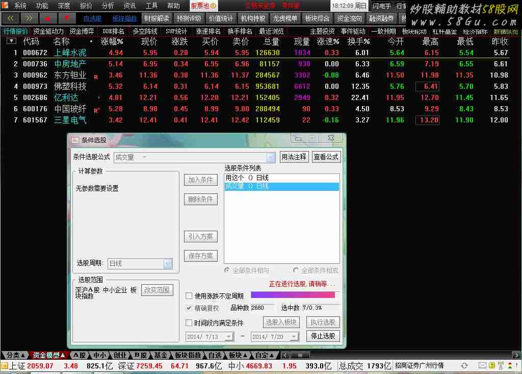
Task: Open the 条件选股公式 dropdown
Action: click(271, 157)
